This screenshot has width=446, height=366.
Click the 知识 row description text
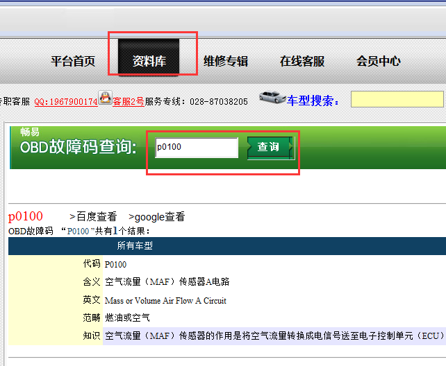tap(274, 336)
